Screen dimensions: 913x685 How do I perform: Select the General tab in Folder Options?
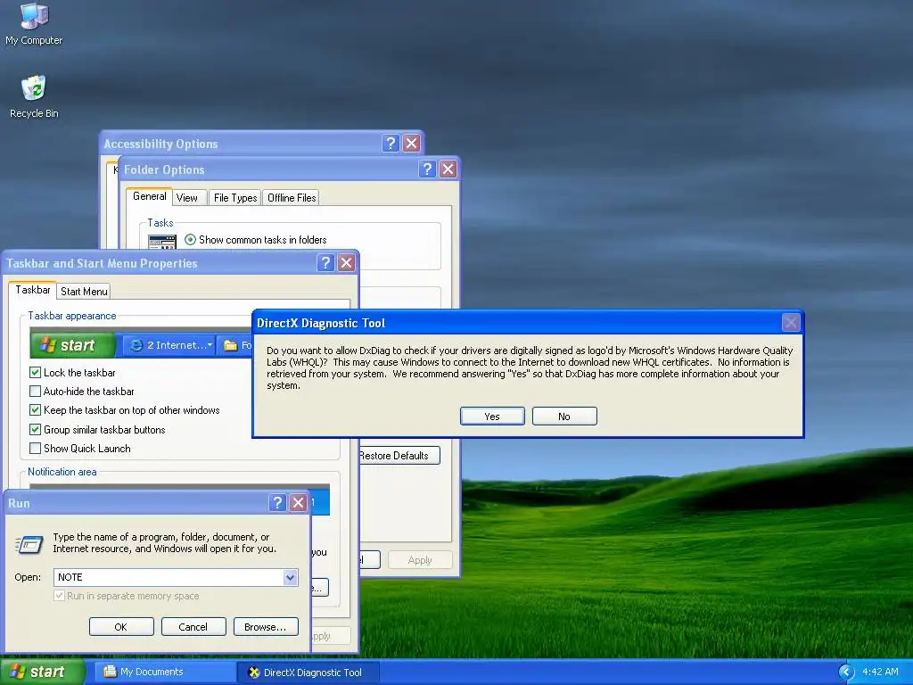(x=150, y=196)
